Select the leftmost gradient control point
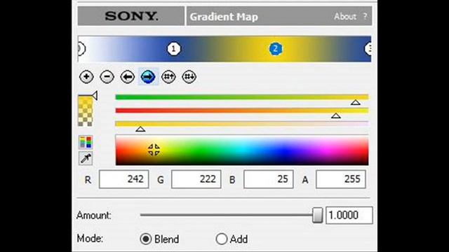 (x=81, y=49)
